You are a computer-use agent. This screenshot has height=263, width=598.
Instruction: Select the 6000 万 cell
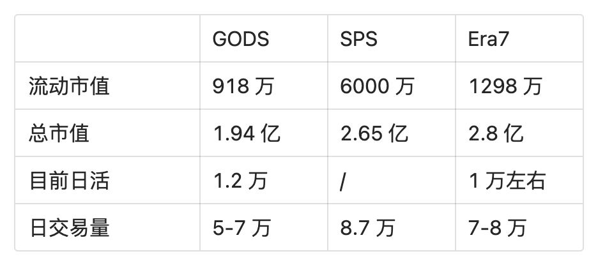click(391, 86)
